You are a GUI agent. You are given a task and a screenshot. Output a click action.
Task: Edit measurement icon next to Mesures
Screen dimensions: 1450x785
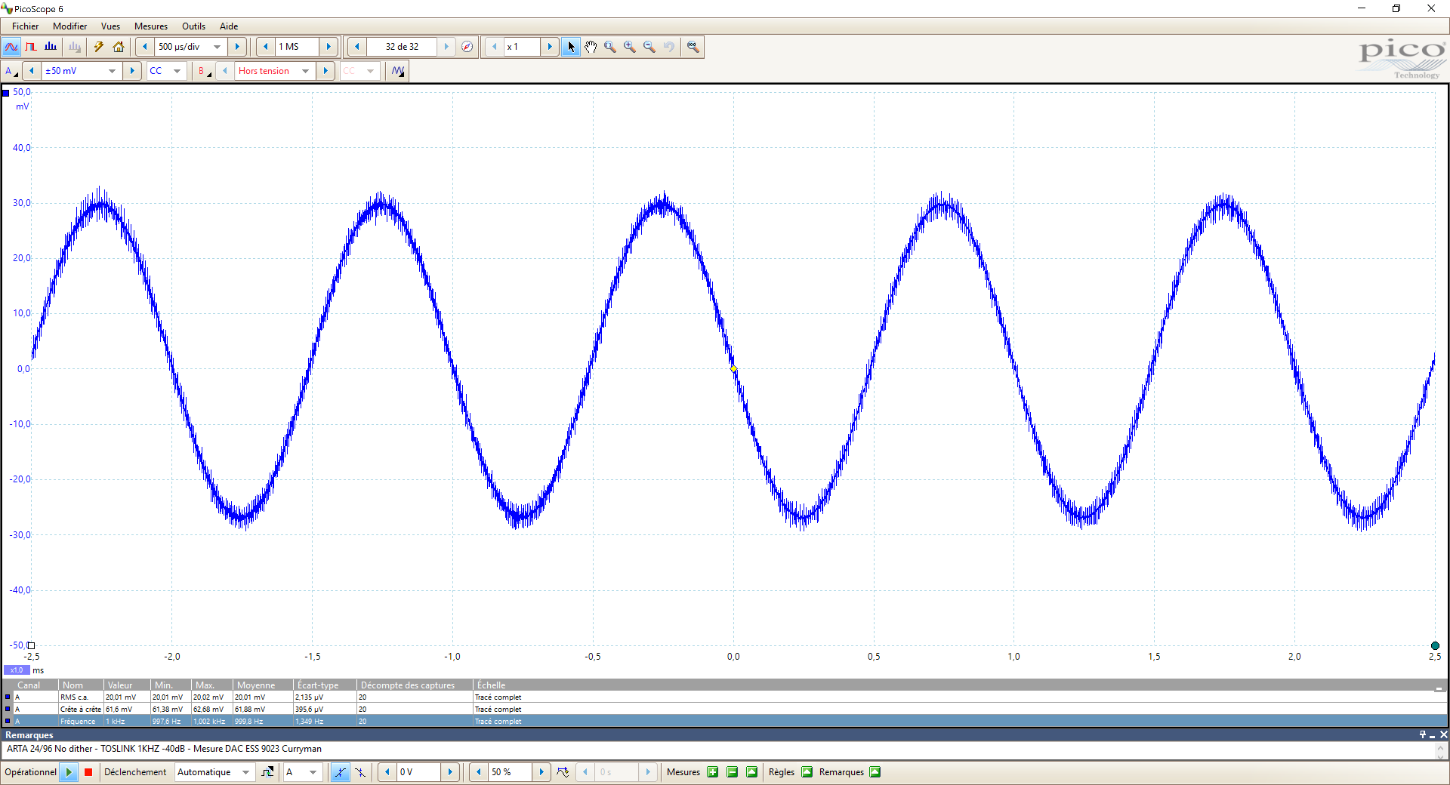[x=751, y=772]
